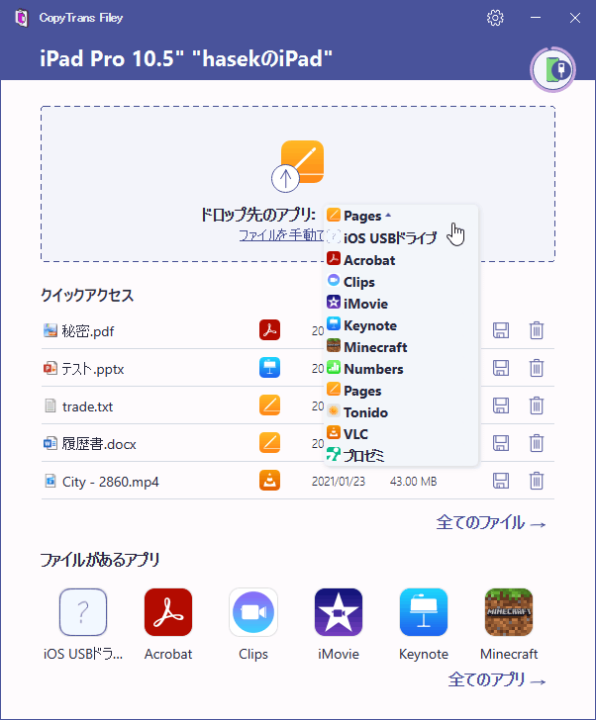
Task: Choose Pages in the dropdown app list
Action: point(353,391)
